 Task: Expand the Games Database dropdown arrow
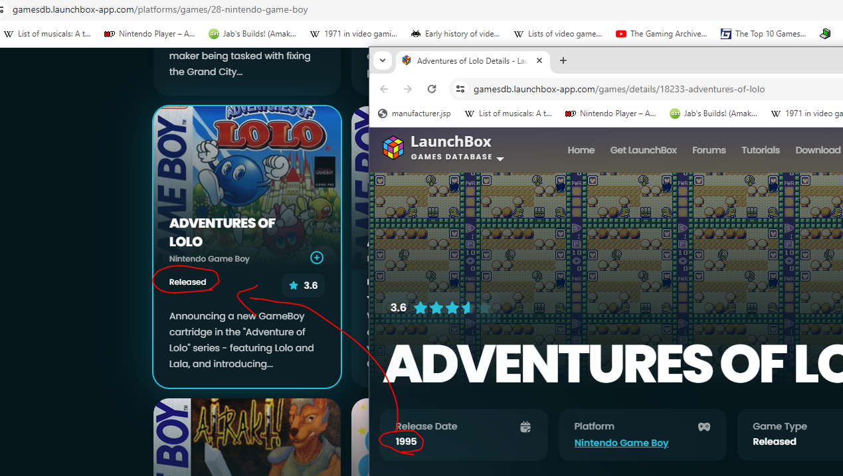(x=500, y=159)
